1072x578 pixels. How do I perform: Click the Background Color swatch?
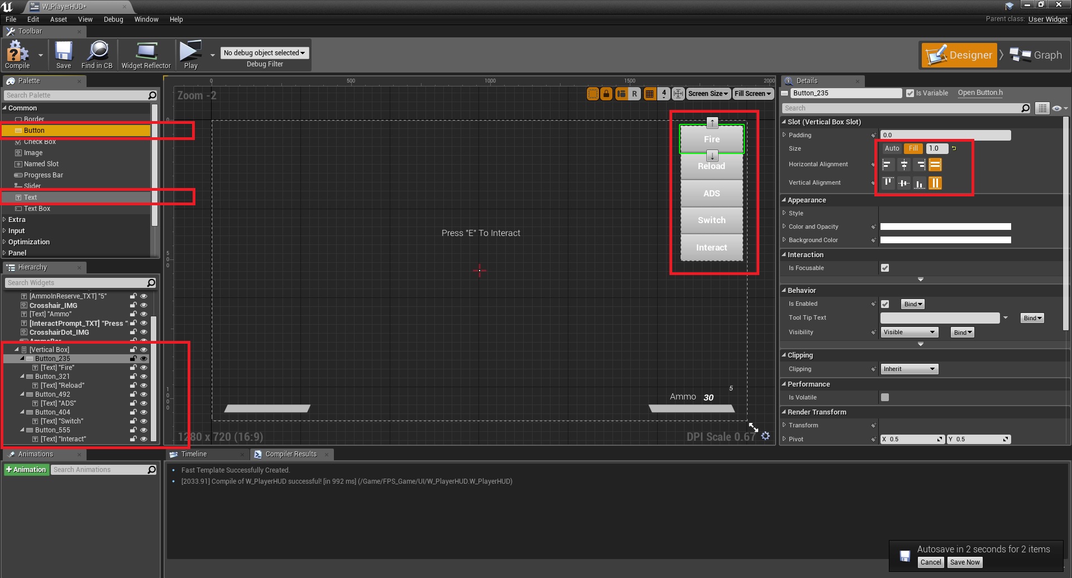[945, 240]
